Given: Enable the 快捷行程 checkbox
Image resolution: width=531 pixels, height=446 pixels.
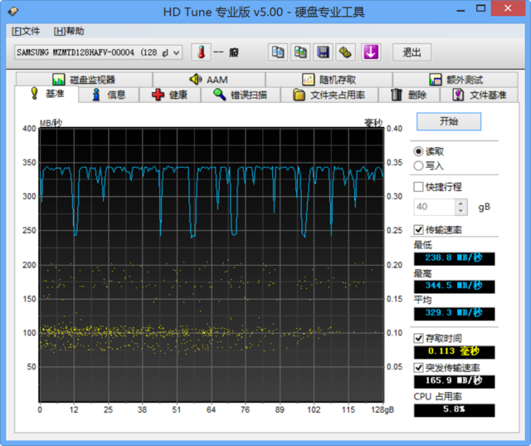Looking at the screenshot, I should (x=418, y=187).
